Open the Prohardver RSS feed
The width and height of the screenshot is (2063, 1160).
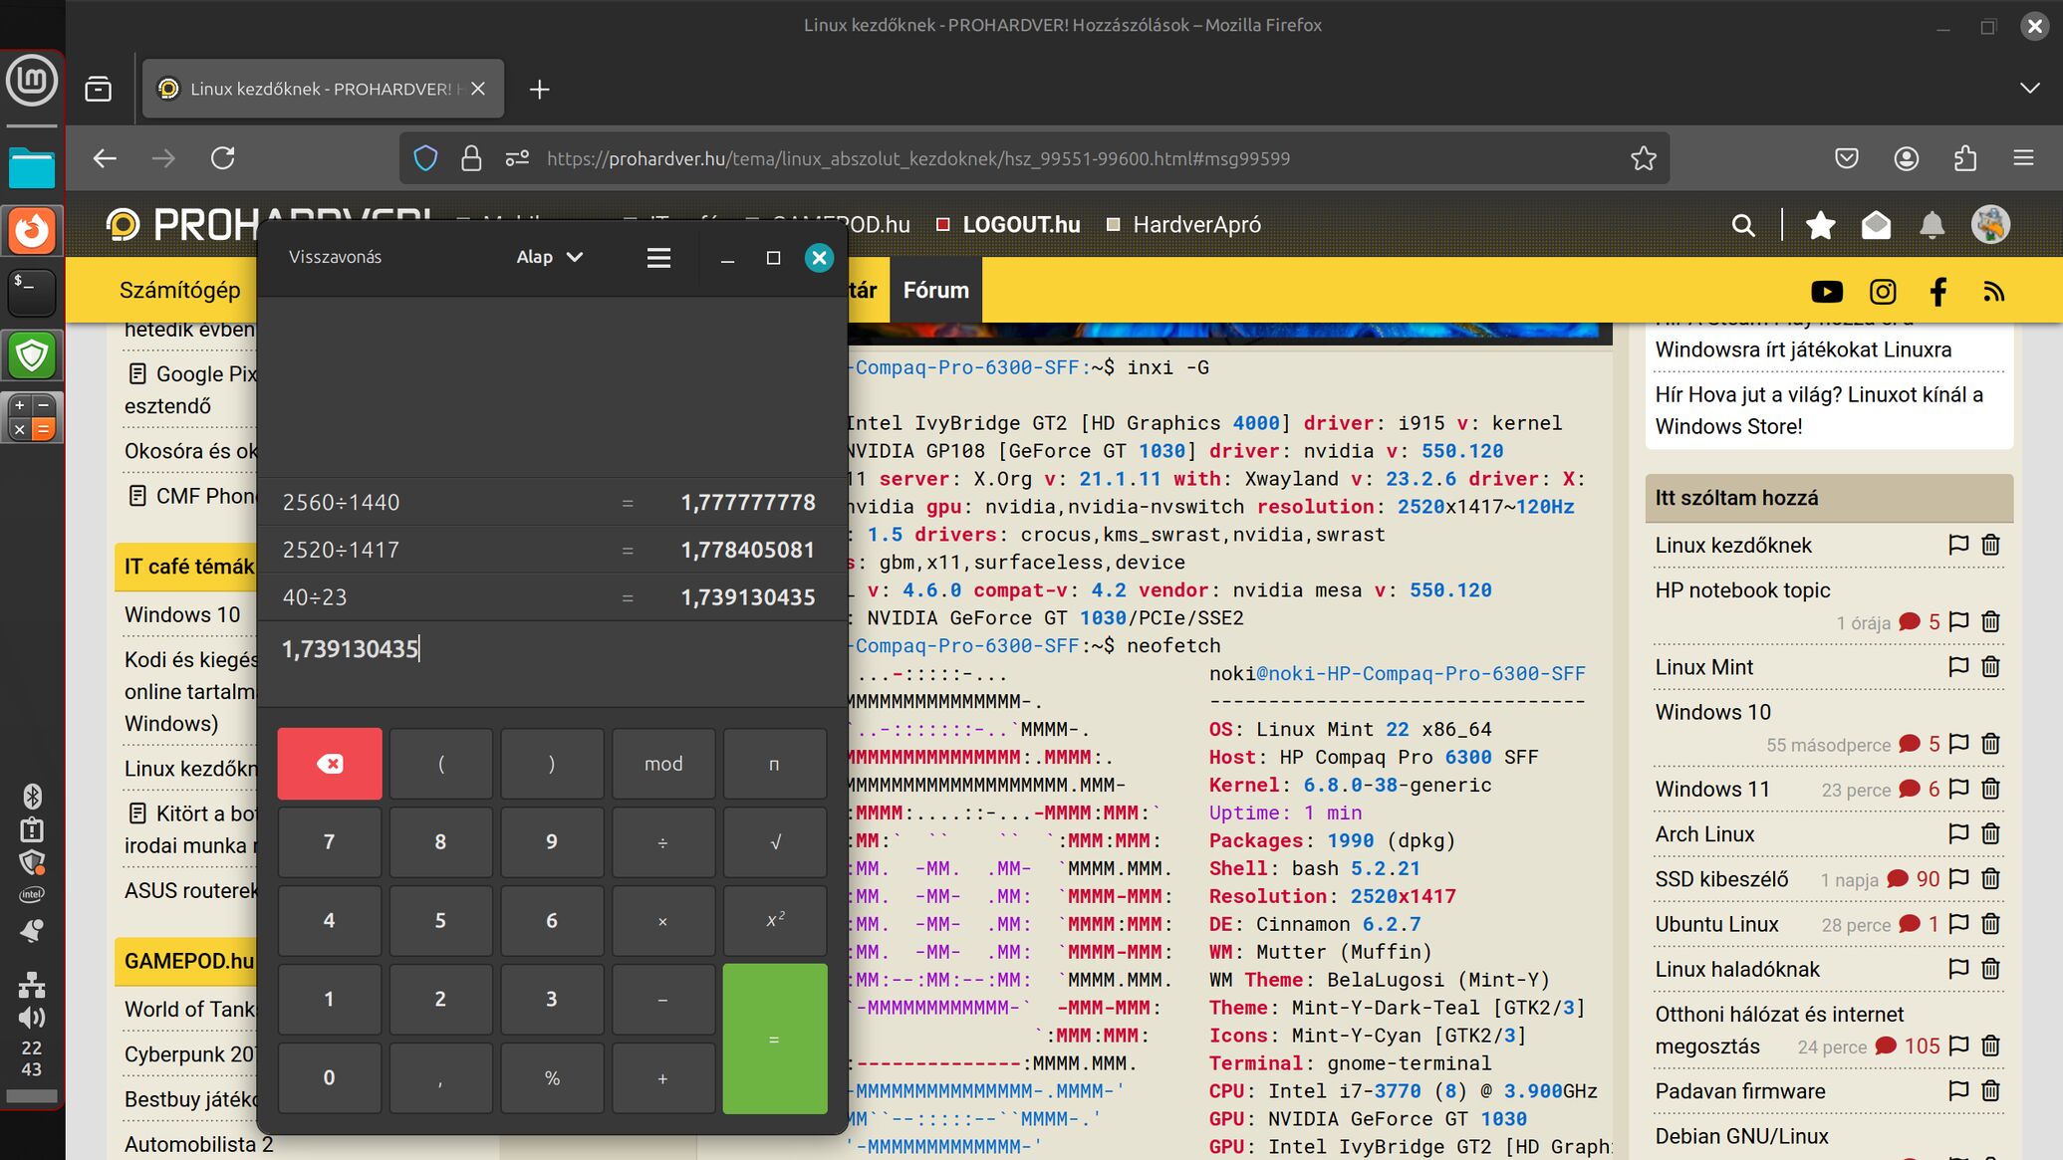pyautogui.click(x=1993, y=292)
